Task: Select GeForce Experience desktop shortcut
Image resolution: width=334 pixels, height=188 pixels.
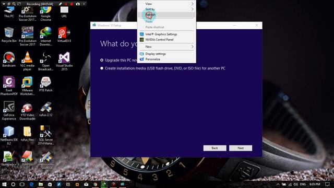Action: click(9, 111)
